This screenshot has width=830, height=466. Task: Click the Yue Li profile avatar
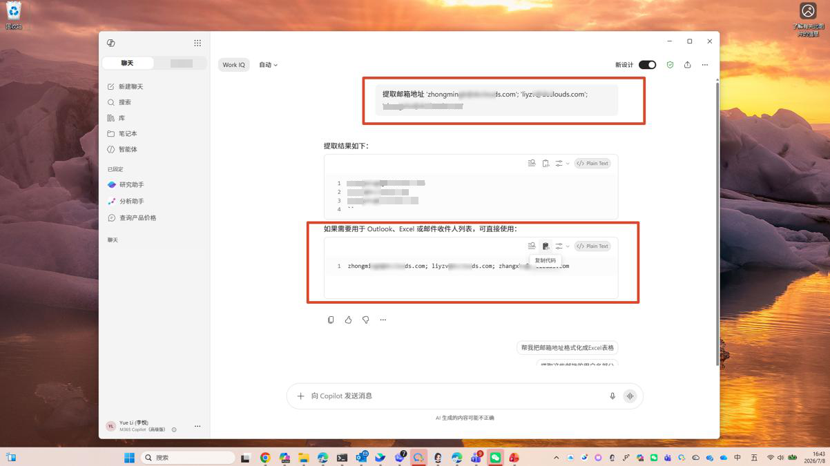110,427
